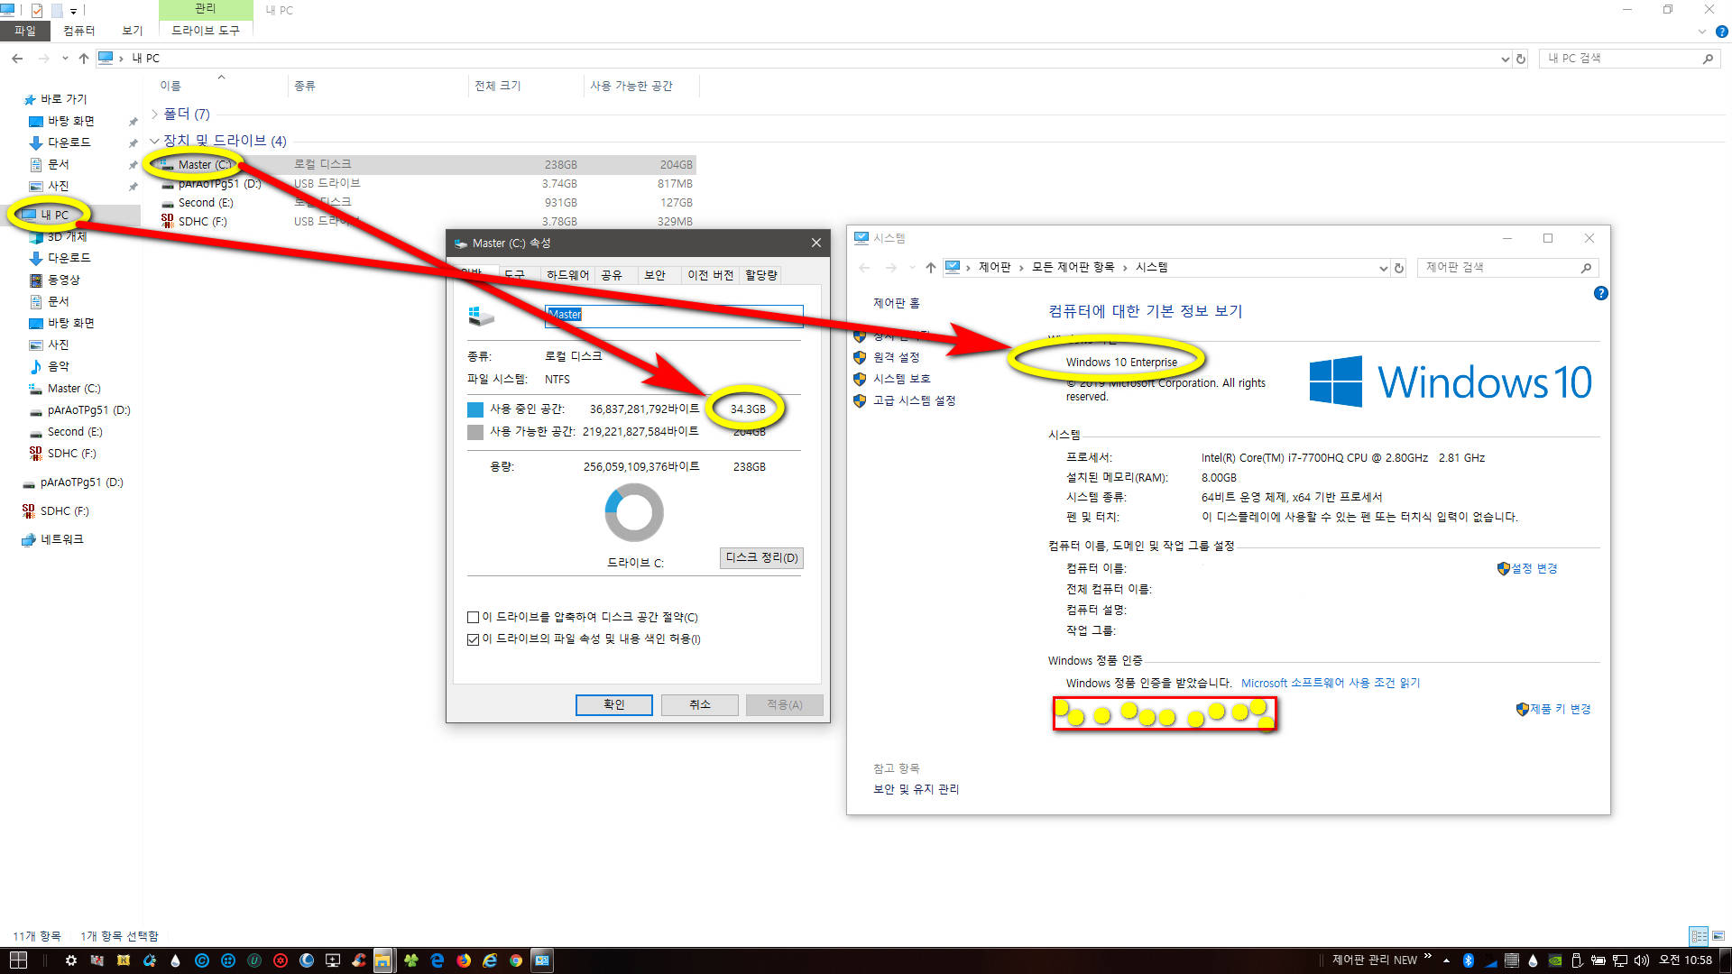Click the Safely Remove Hardware tray icon
Screen dimensions: 1732x974
coord(1577,960)
